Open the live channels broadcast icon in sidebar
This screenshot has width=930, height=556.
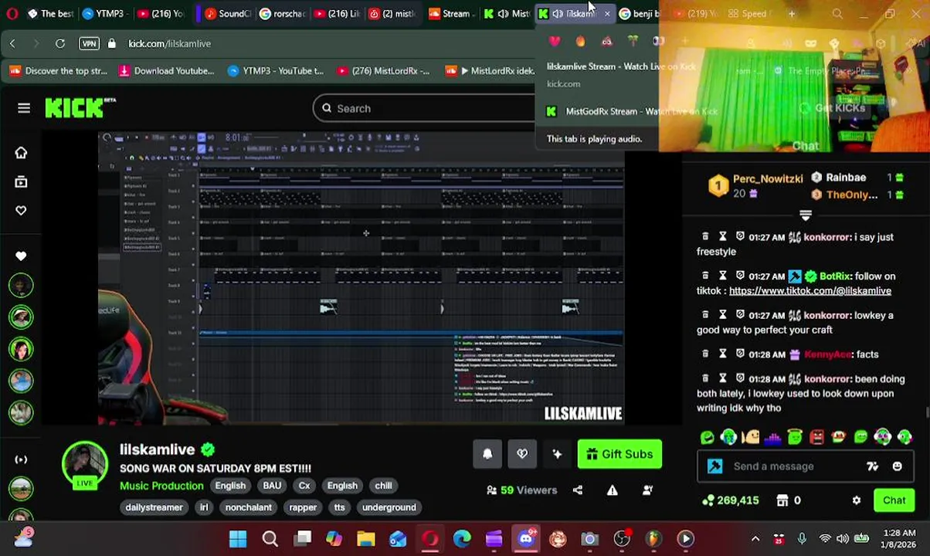21,459
